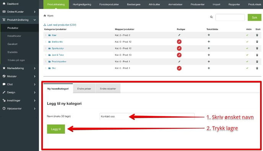263x151 pixels.
Task: Expand the Ordrer/Kunder menu chevron
Action: pos(34,12)
